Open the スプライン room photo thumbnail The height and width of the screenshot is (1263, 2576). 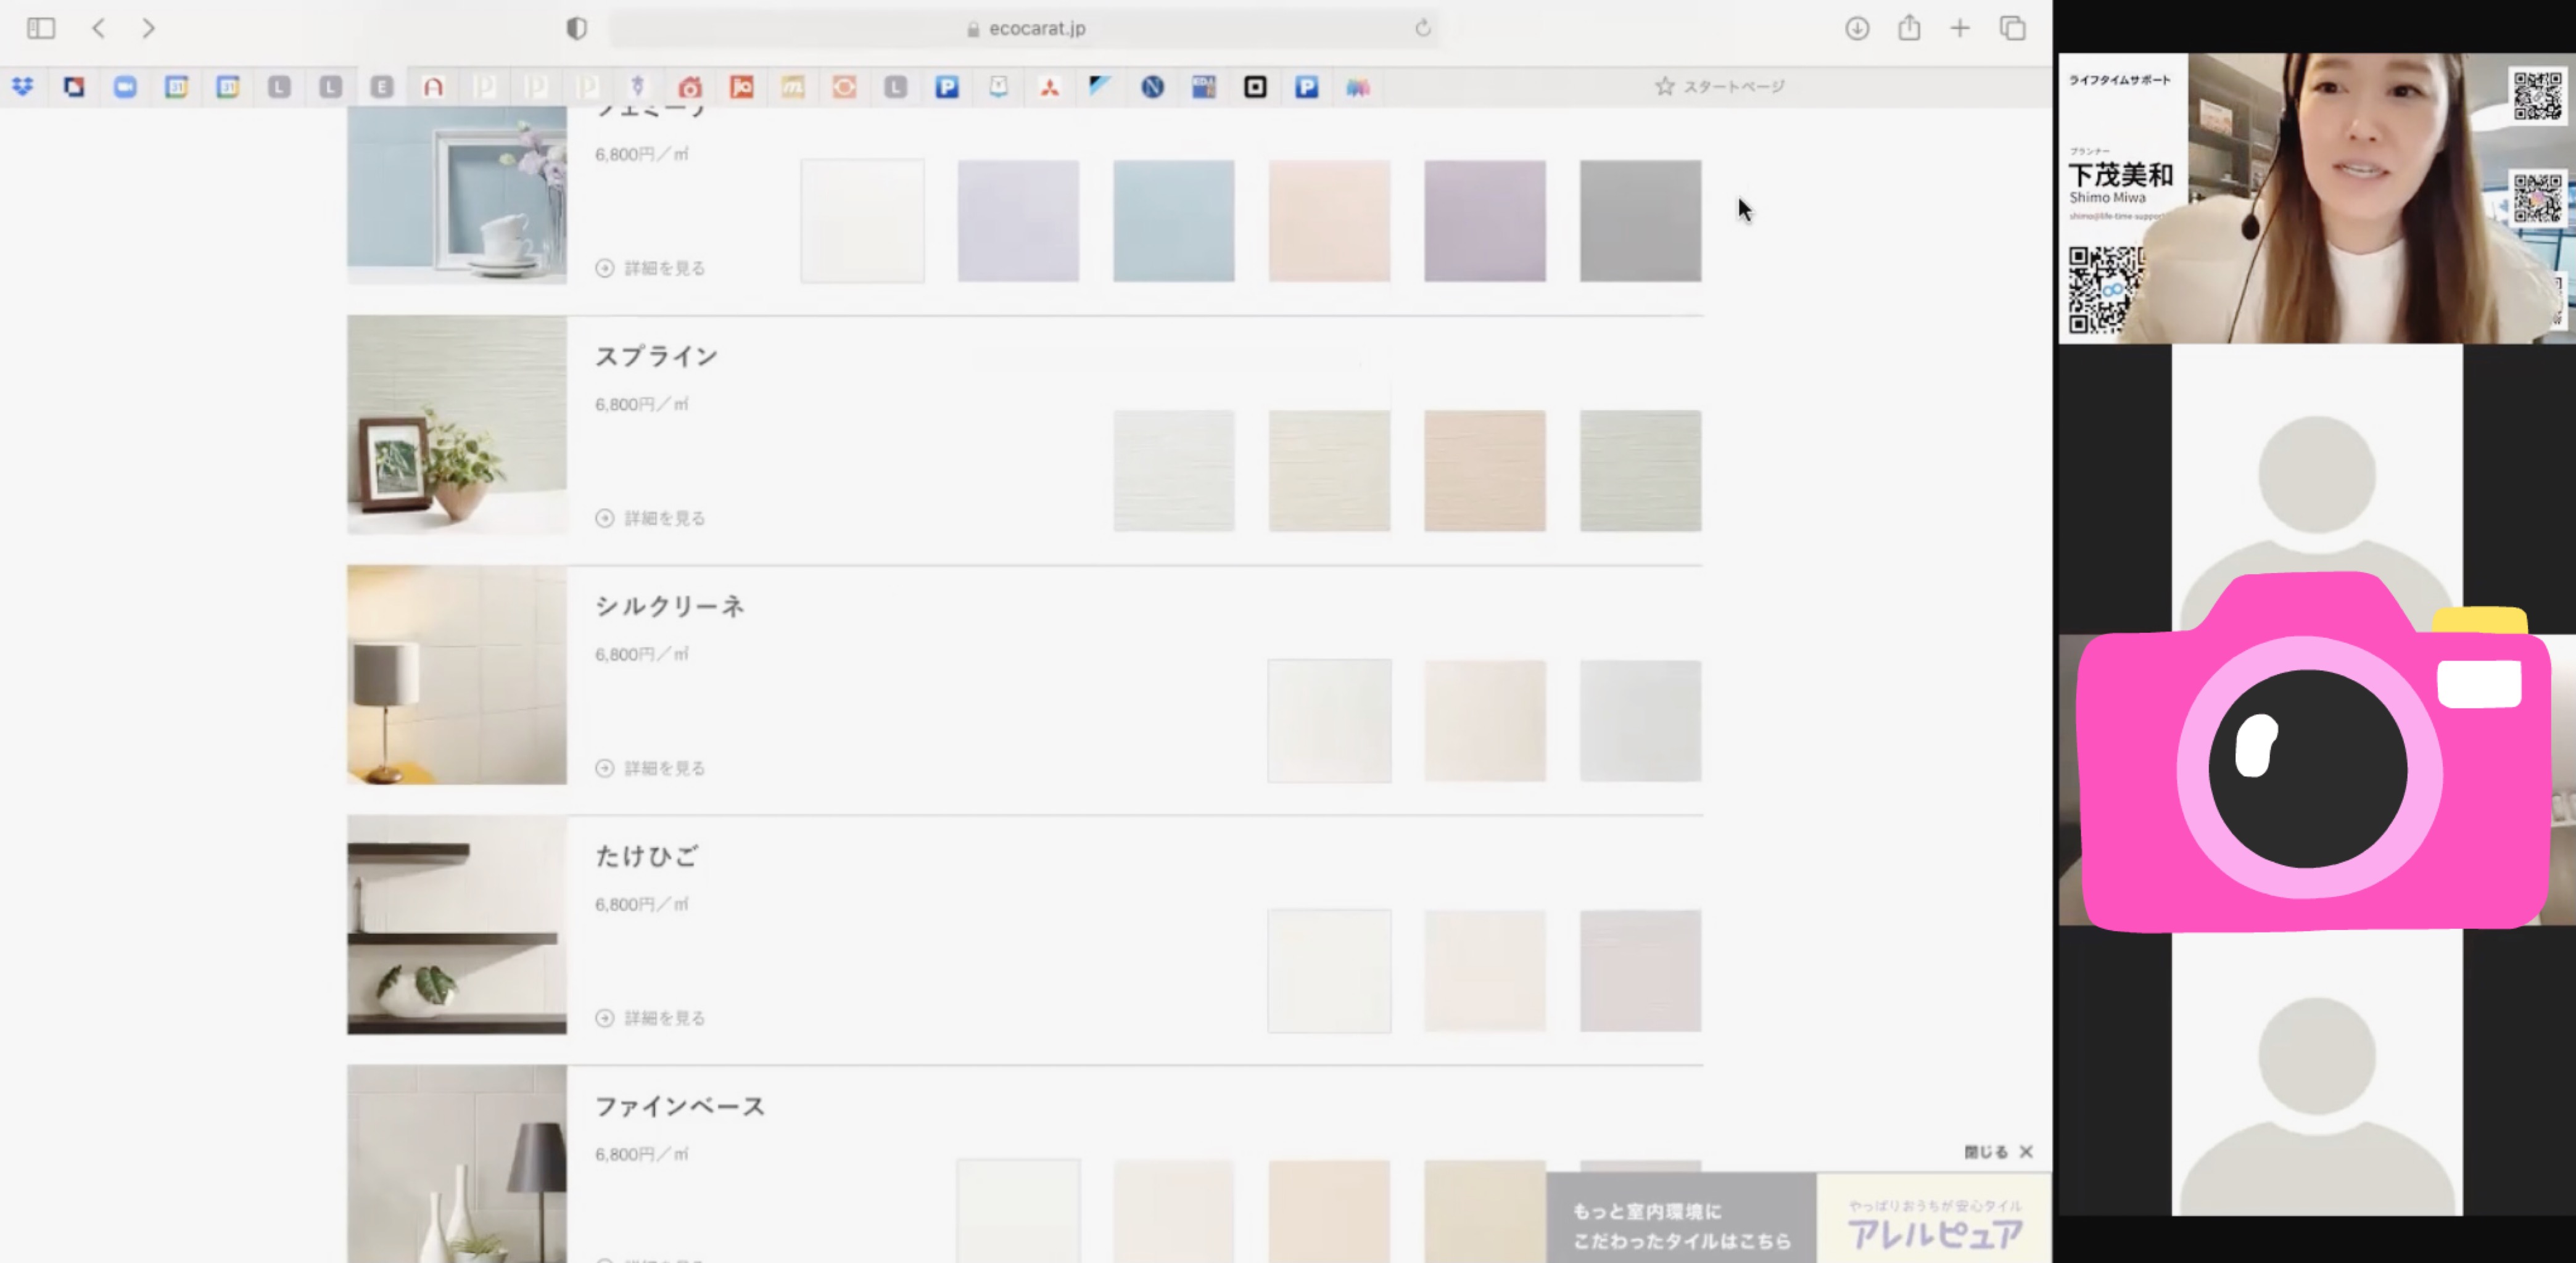tap(457, 425)
